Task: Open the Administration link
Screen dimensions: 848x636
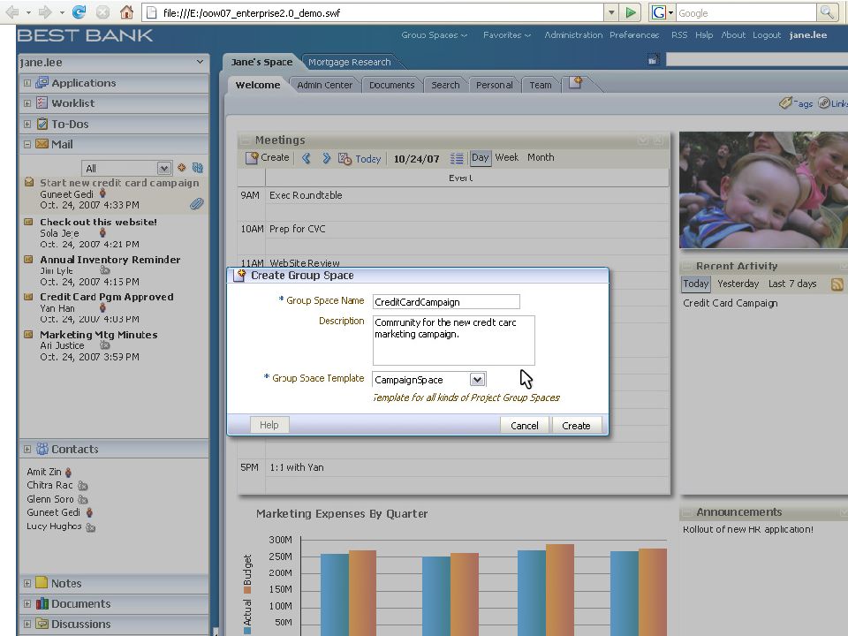Action: (x=573, y=35)
